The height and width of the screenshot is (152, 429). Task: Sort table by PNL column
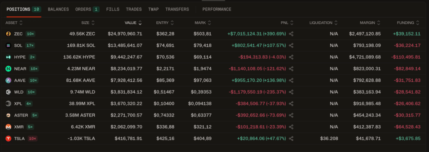(x=287, y=23)
